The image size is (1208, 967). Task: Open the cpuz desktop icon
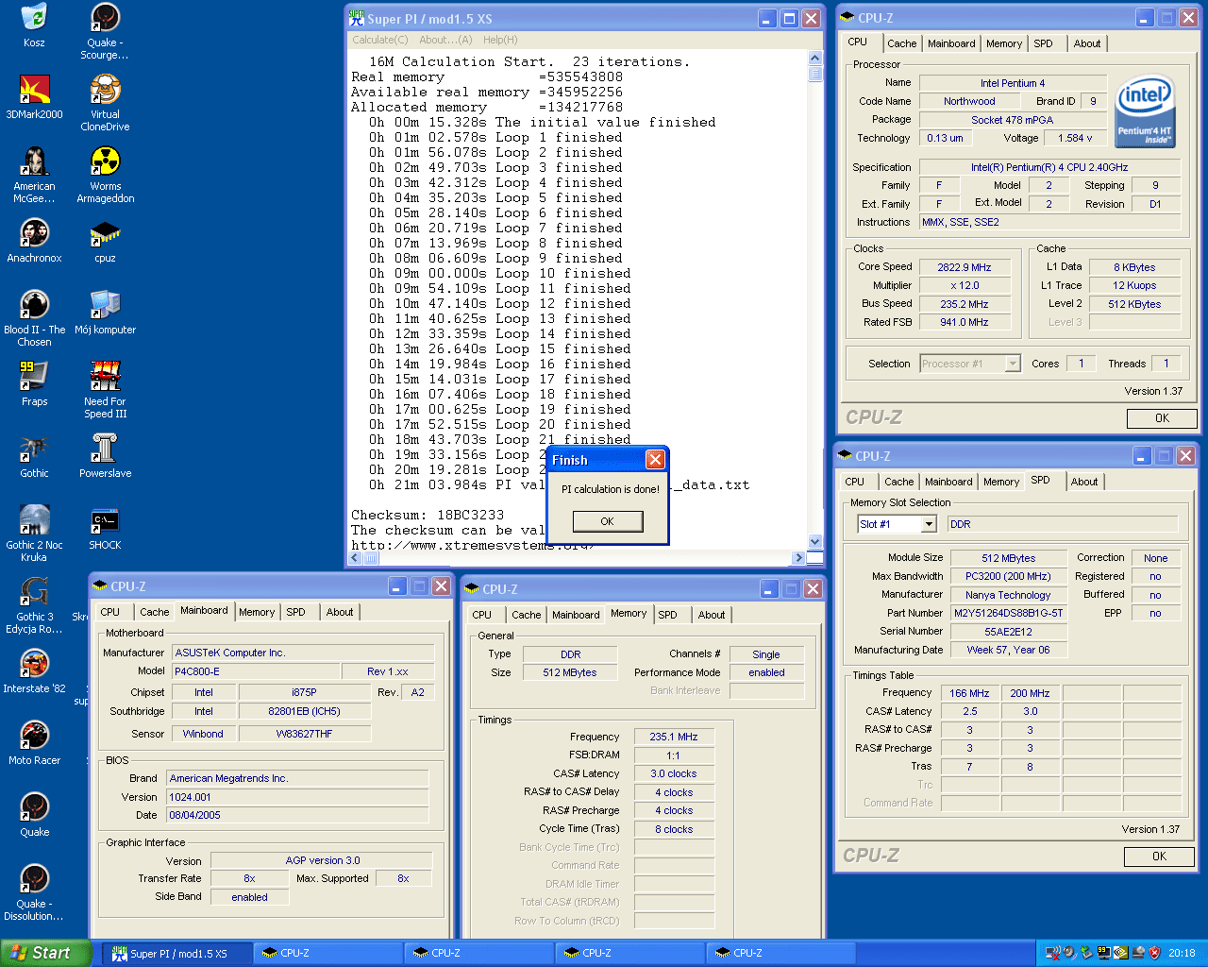pos(105,241)
